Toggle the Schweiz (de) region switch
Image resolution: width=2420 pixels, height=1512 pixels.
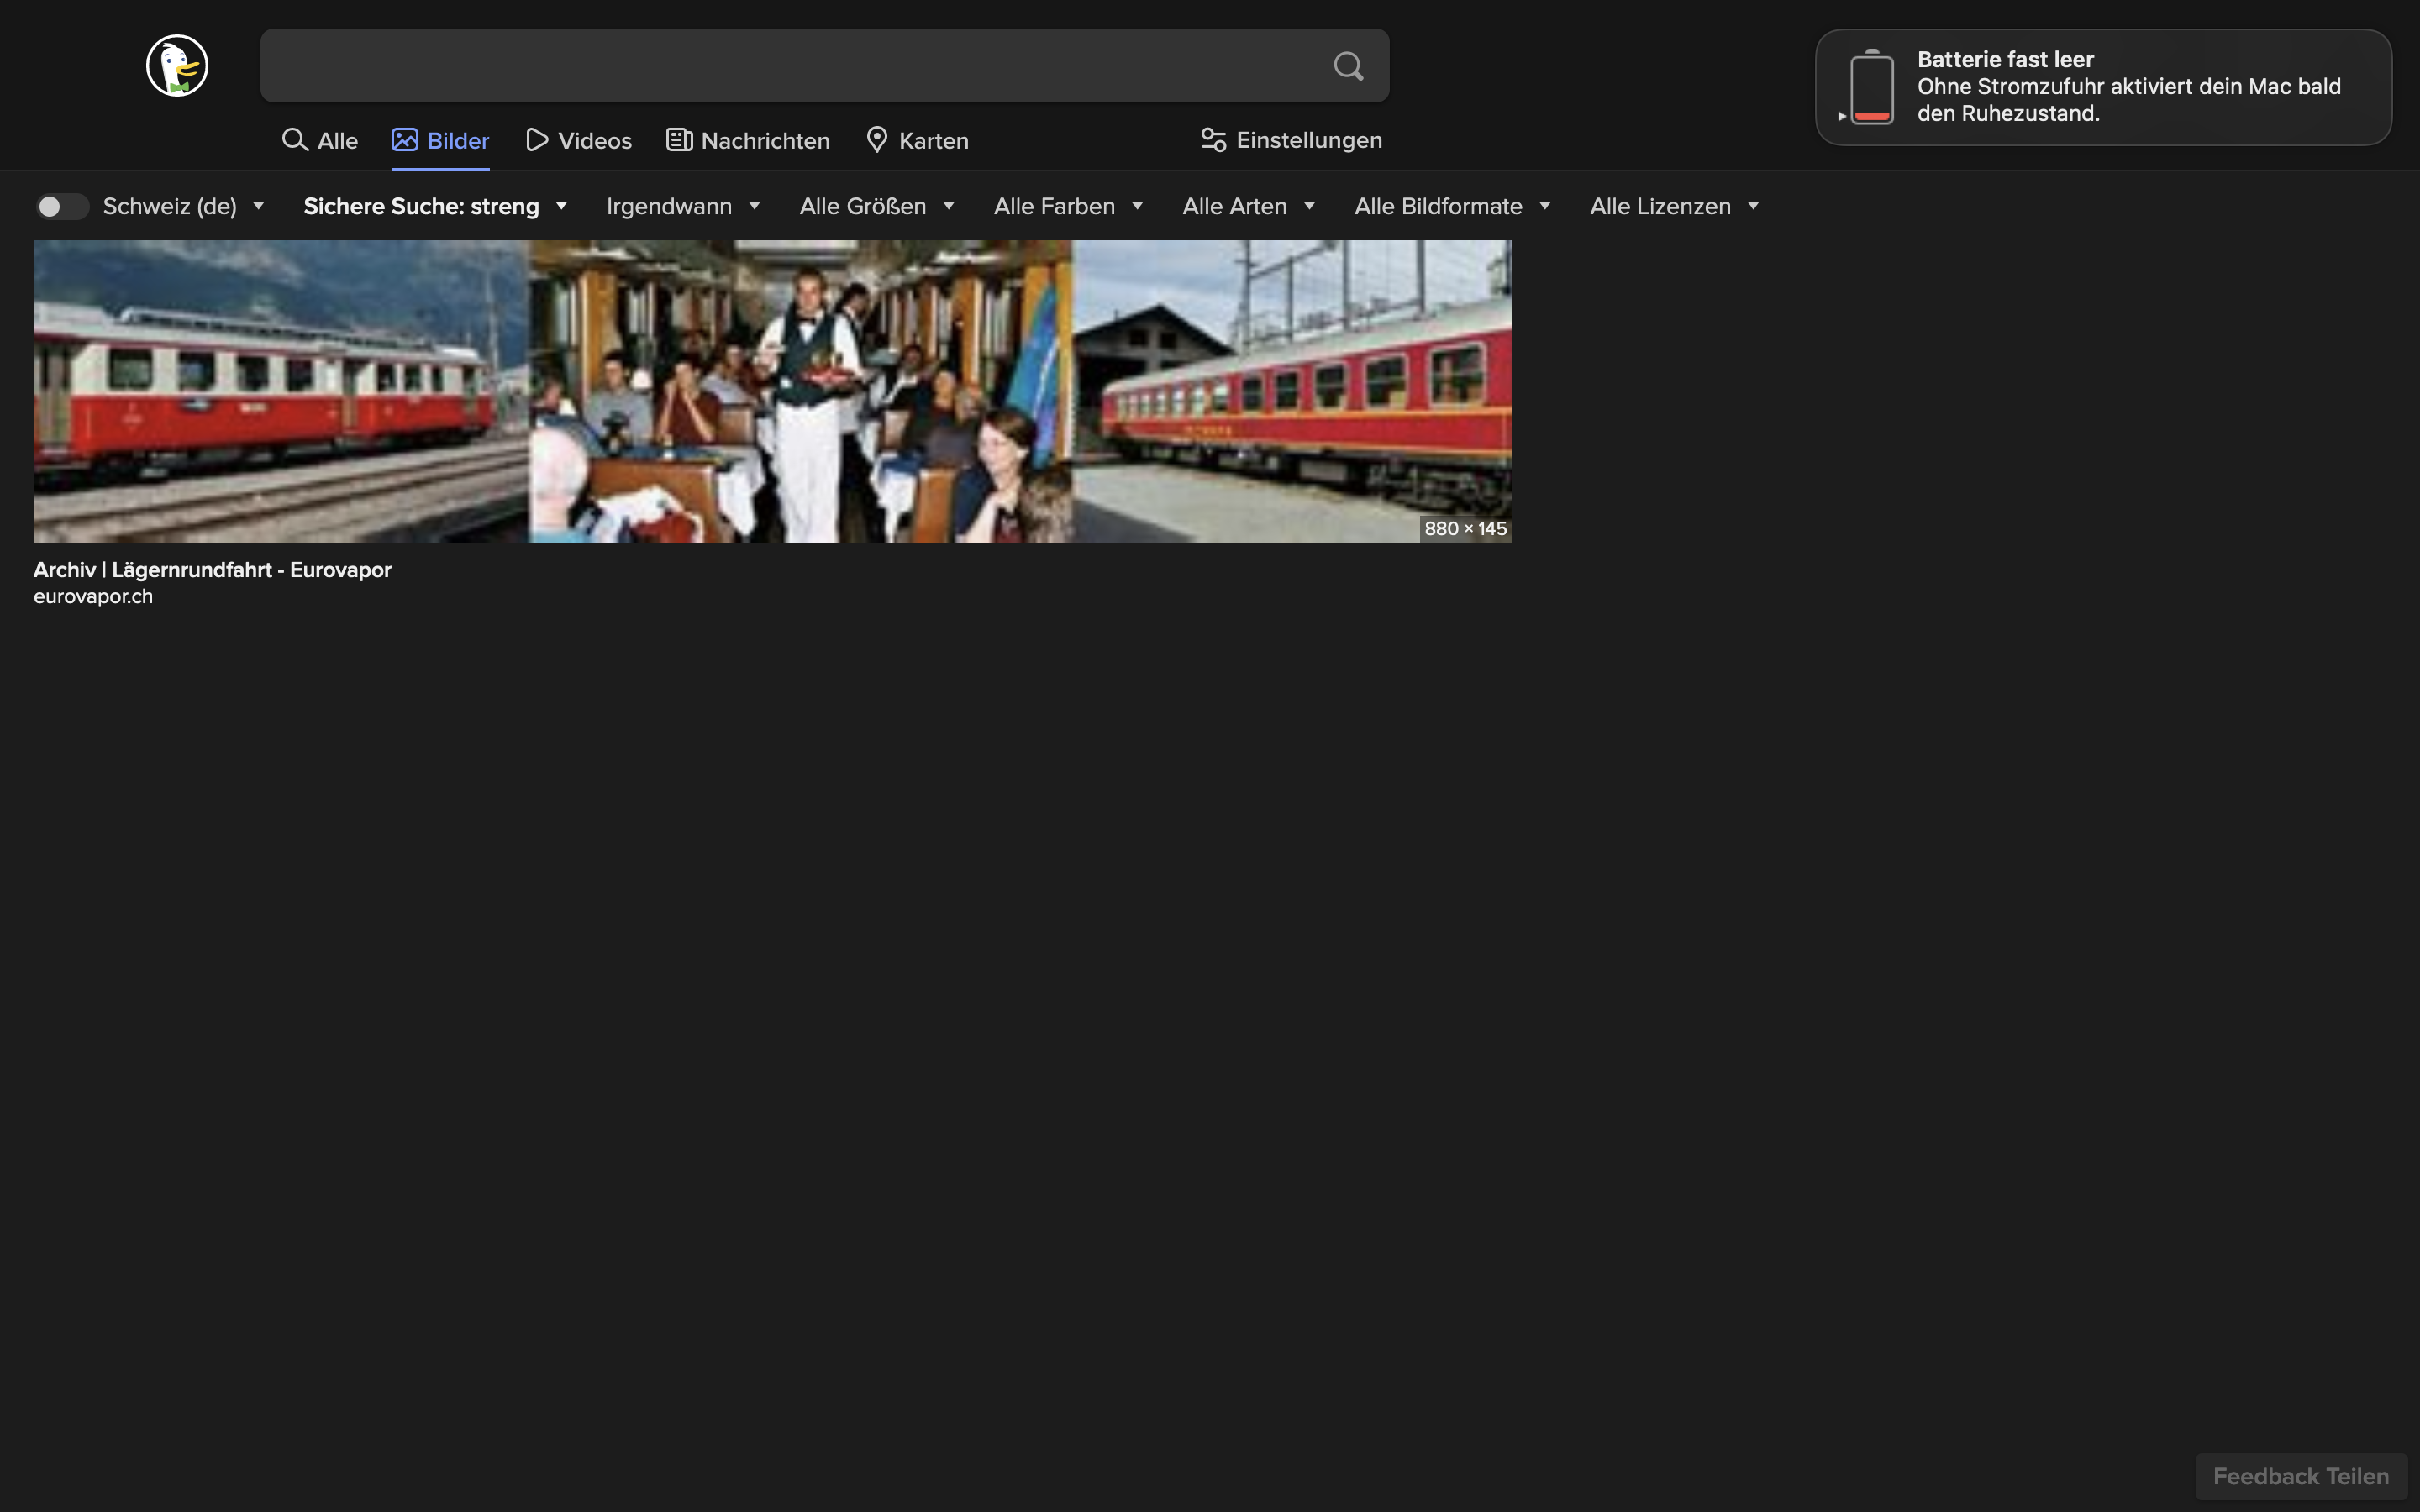tap(62, 206)
